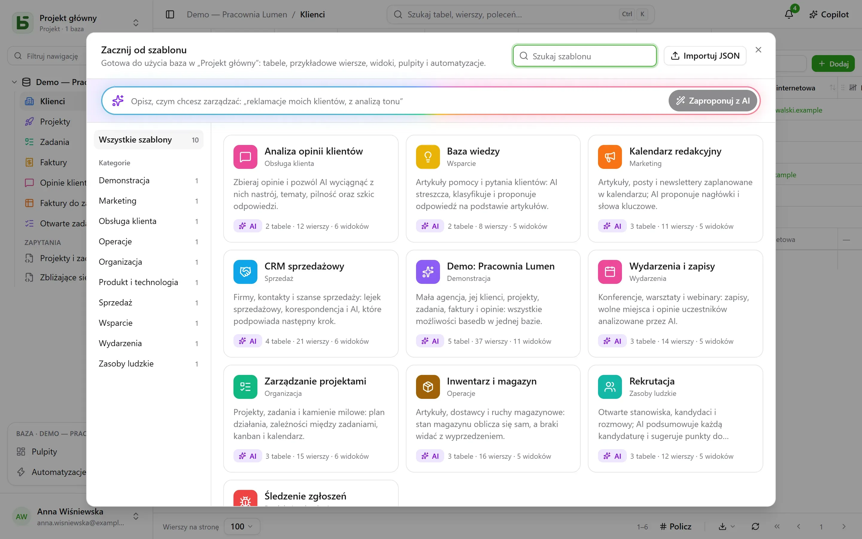Screen dimensions: 862x539
Task: Click the Rekrutacja people icon
Action: 610,387
